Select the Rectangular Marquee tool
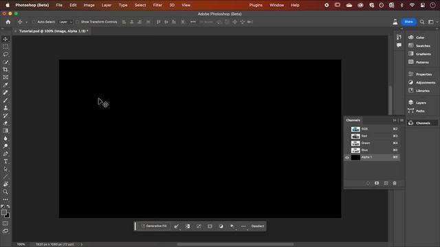The height and width of the screenshot is (247, 440). (5, 47)
